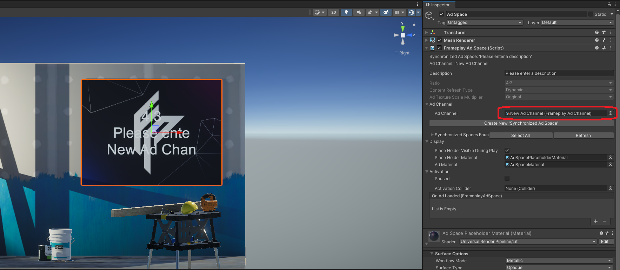620x270 pixels.
Task: Select the Inspector tab
Action: coord(439,5)
